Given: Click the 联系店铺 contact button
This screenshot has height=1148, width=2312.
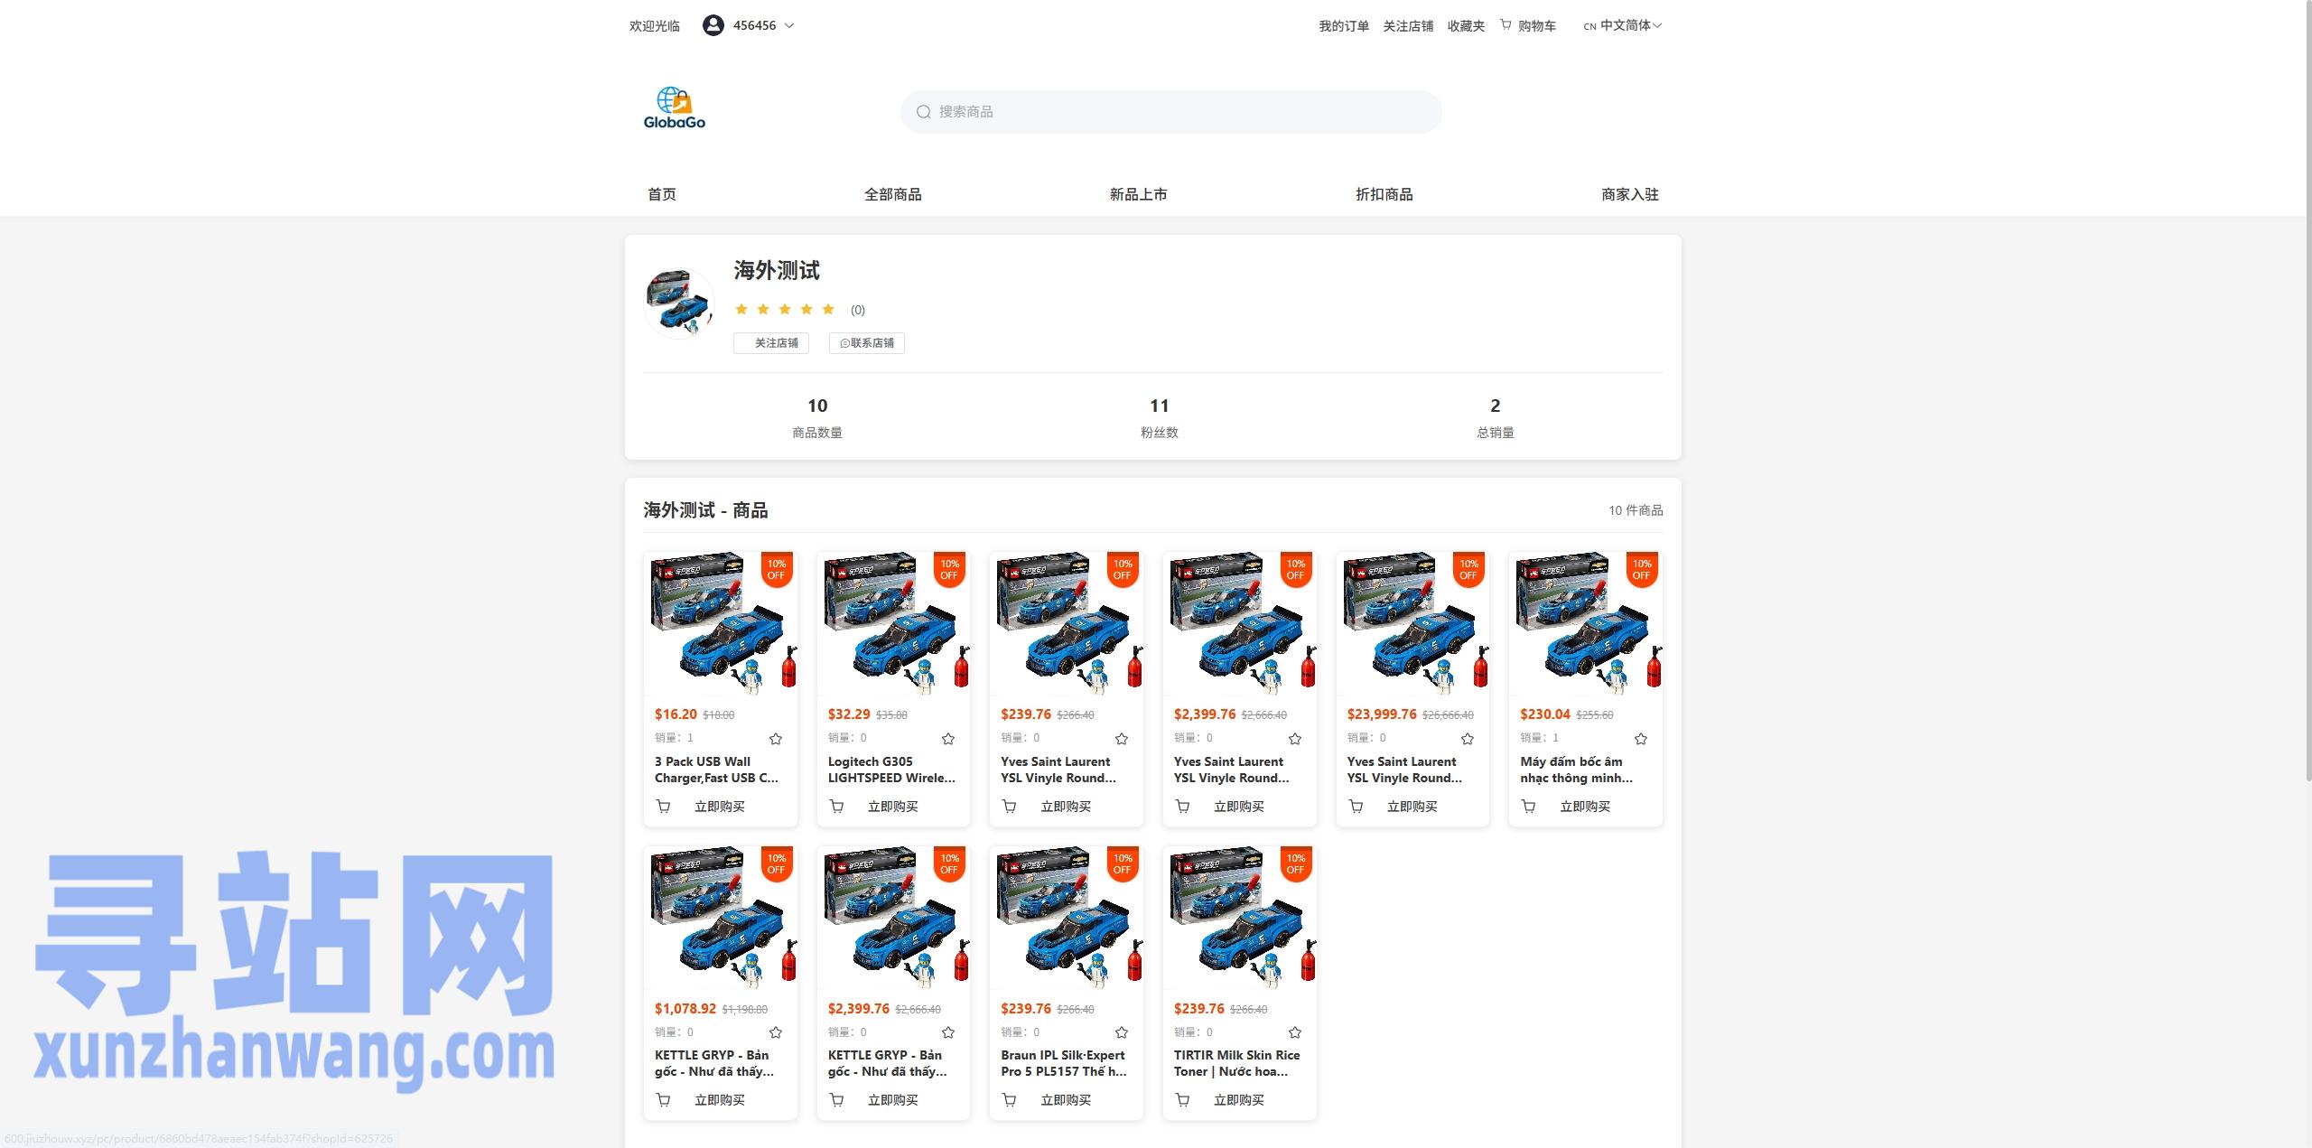Looking at the screenshot, I should [867, 343].
